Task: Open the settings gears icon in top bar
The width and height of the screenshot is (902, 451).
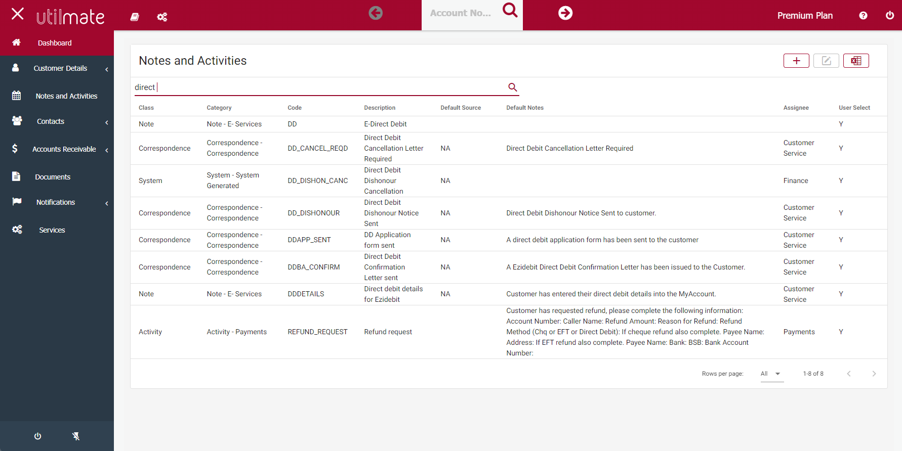Action: 162,17
